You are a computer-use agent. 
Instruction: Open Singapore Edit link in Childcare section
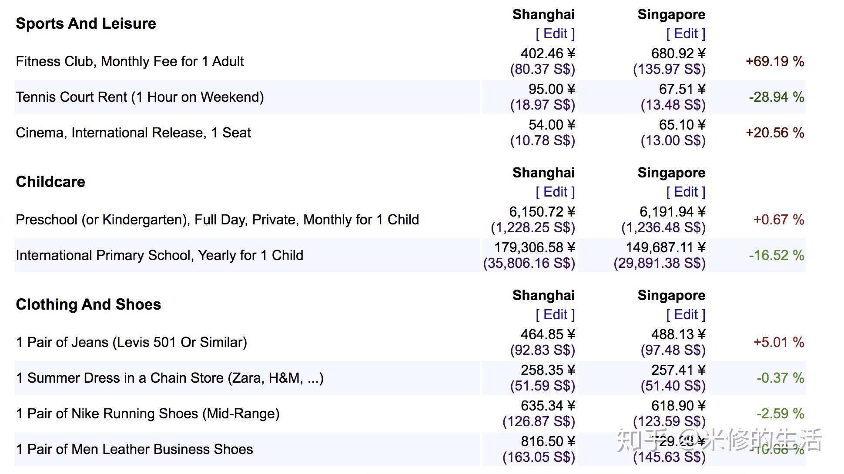tap(686, 192)
